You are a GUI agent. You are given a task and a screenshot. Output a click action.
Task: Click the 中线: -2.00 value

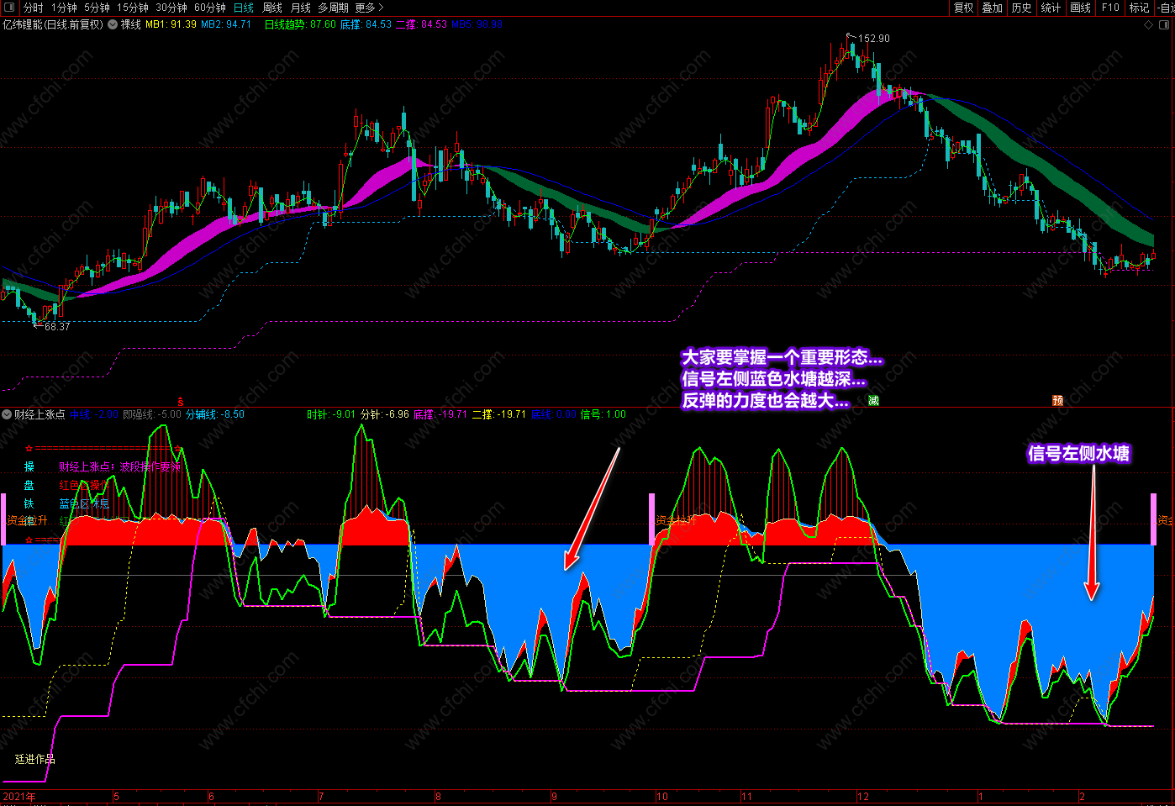click(x=93, y=414)
